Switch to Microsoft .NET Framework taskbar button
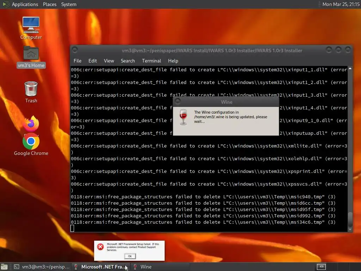361x271 pixels. [x=100, y=267]
